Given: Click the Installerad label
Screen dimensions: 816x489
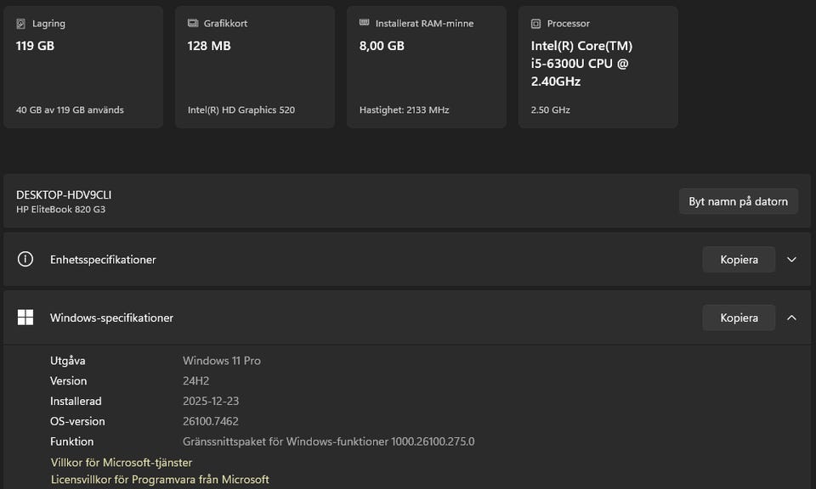Looking at the screenshot, I should point(76,401).
